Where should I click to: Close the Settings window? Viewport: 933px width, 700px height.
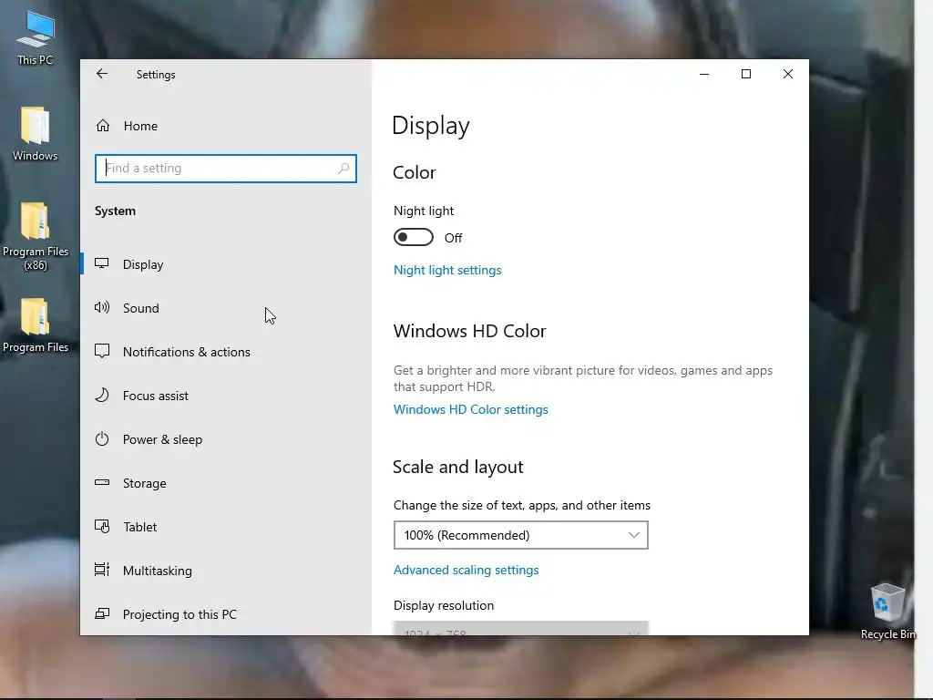pyautogui.click(x=788, y=74)
